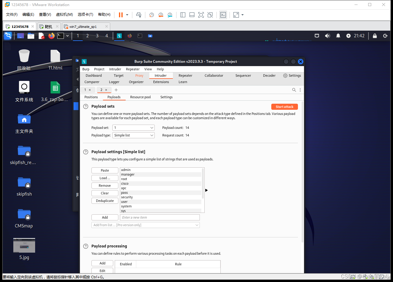Open the VMware console view icon
393x282 pixels.
(x=223, y=15)
